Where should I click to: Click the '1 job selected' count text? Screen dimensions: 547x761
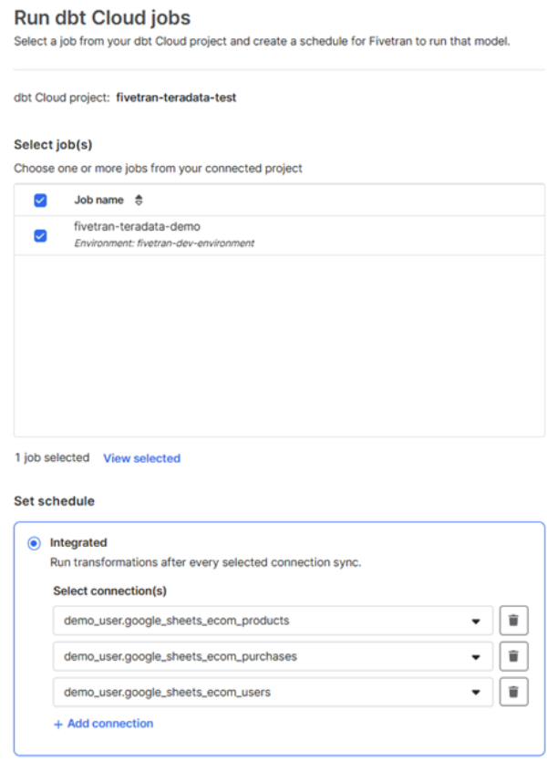(x=51, y=458)
